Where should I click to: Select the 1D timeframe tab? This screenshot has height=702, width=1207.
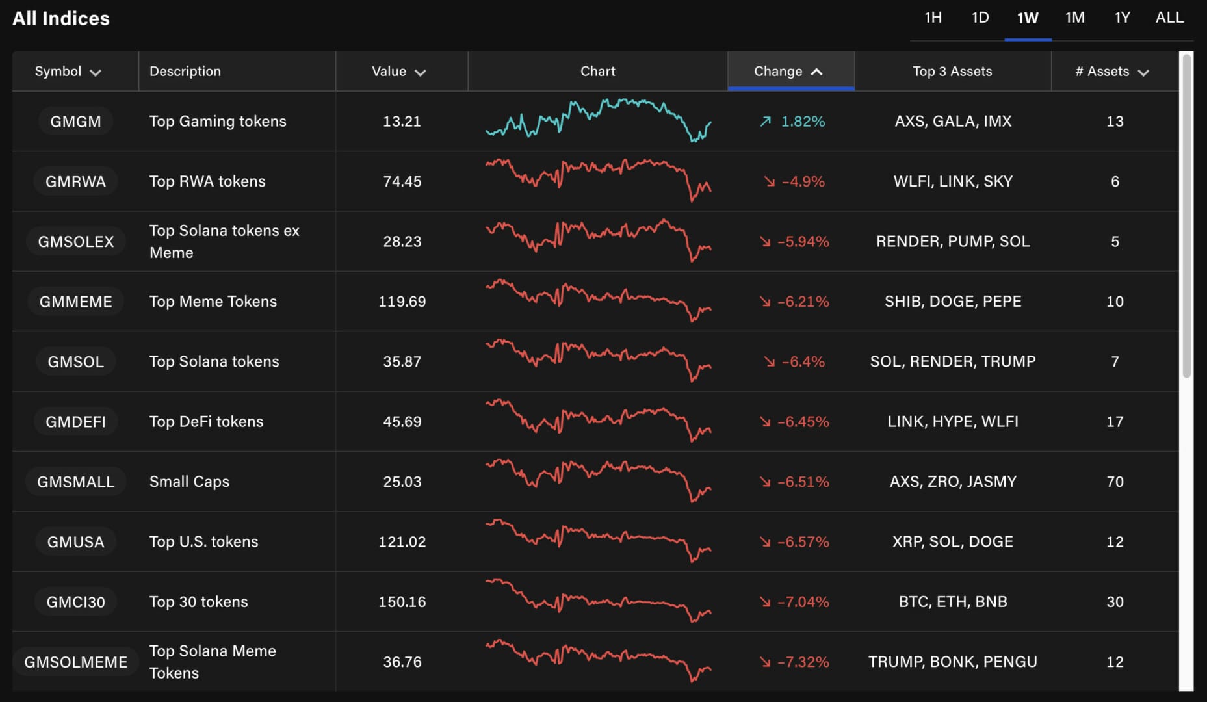980,18
